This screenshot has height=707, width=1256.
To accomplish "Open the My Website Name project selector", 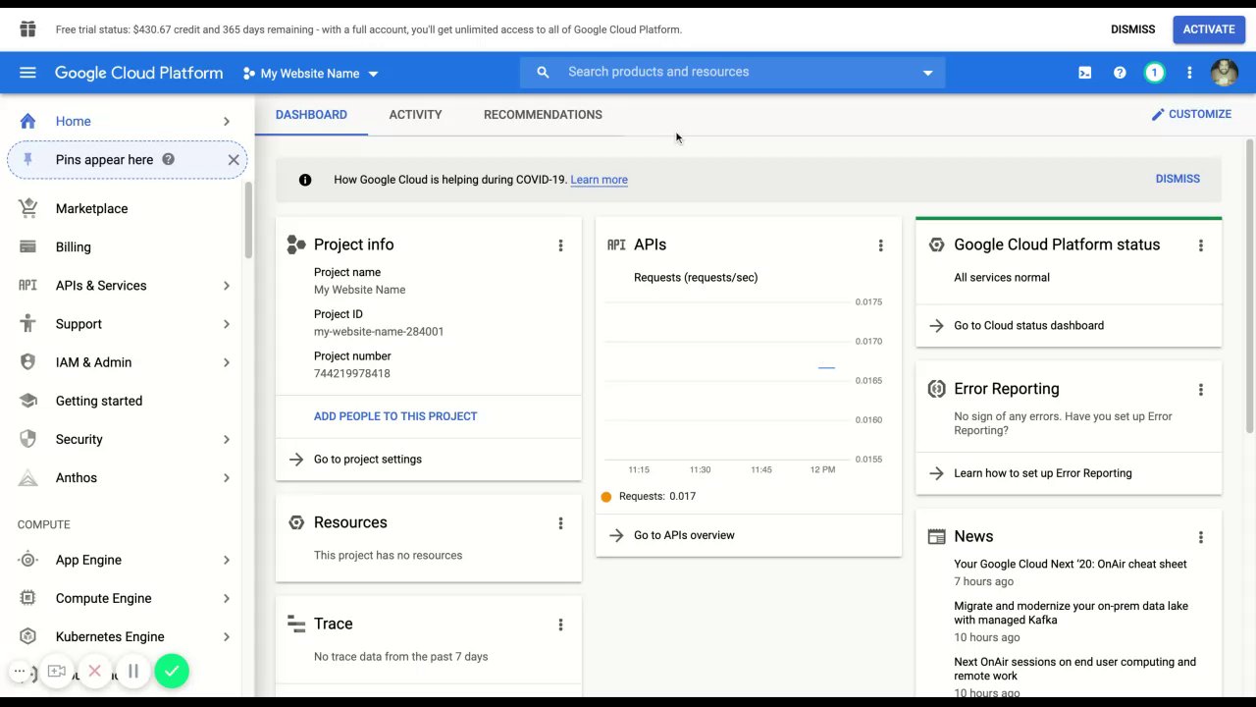I will [310, 73].
